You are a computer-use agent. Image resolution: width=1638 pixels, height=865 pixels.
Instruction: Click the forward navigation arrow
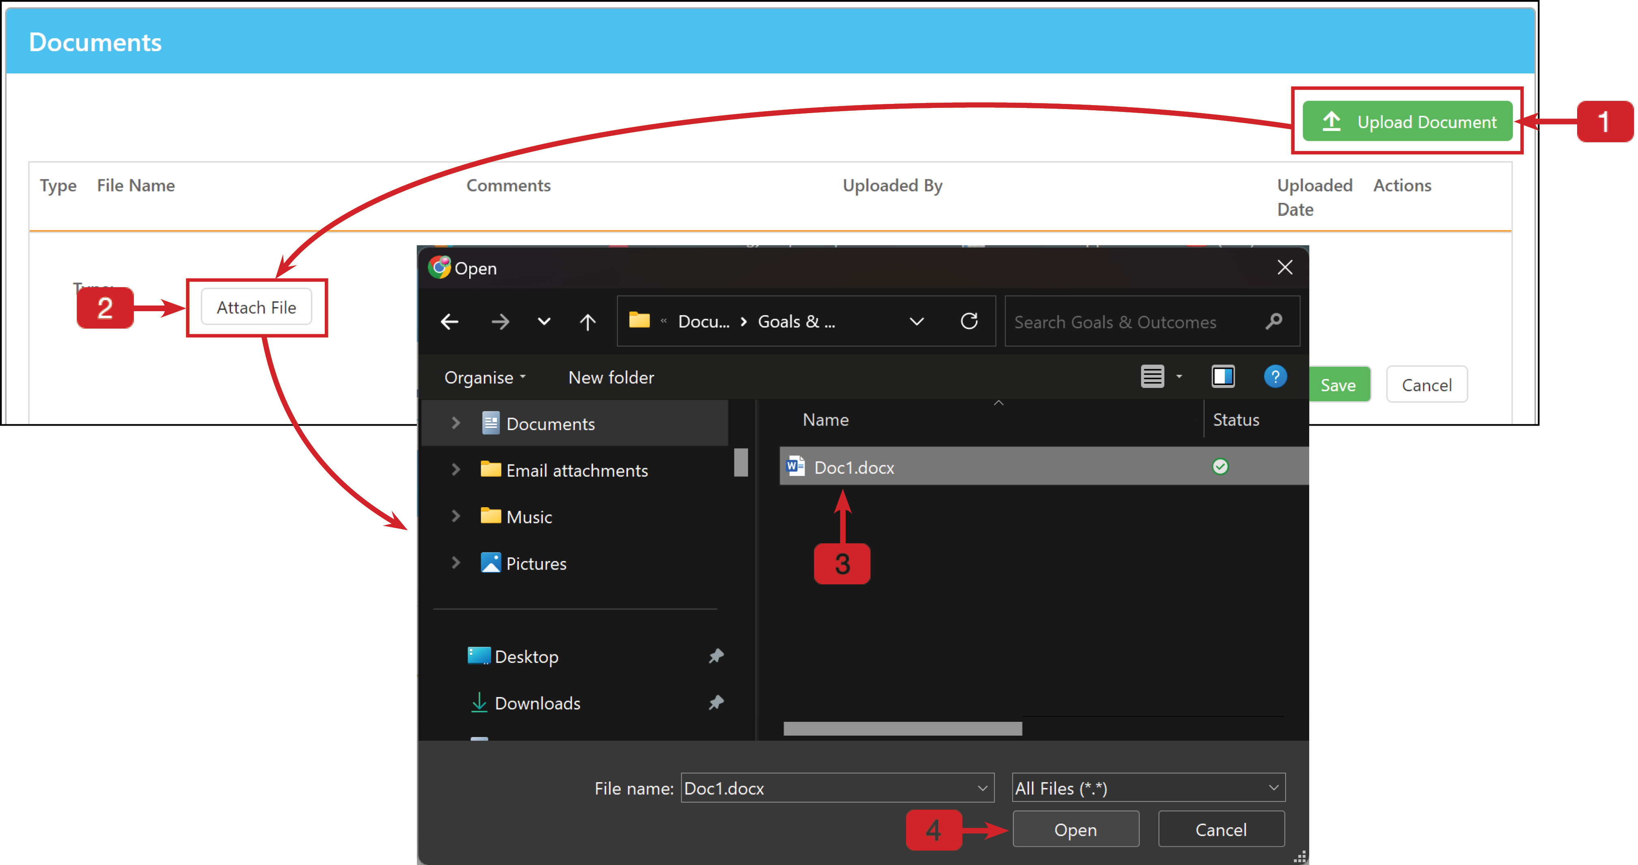501,322
